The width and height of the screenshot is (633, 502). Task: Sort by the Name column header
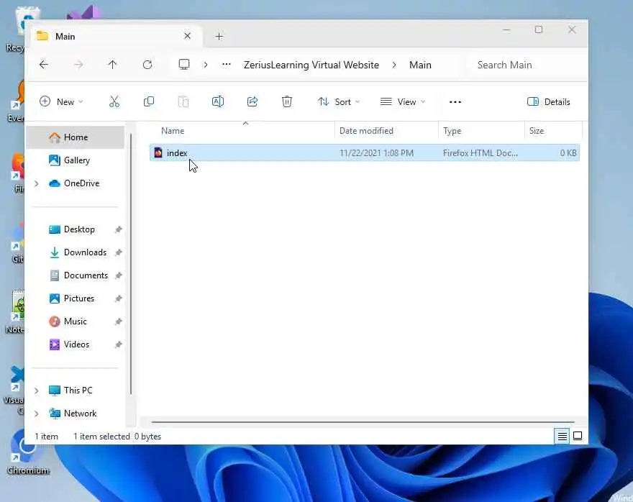click(x=242, y=131)
